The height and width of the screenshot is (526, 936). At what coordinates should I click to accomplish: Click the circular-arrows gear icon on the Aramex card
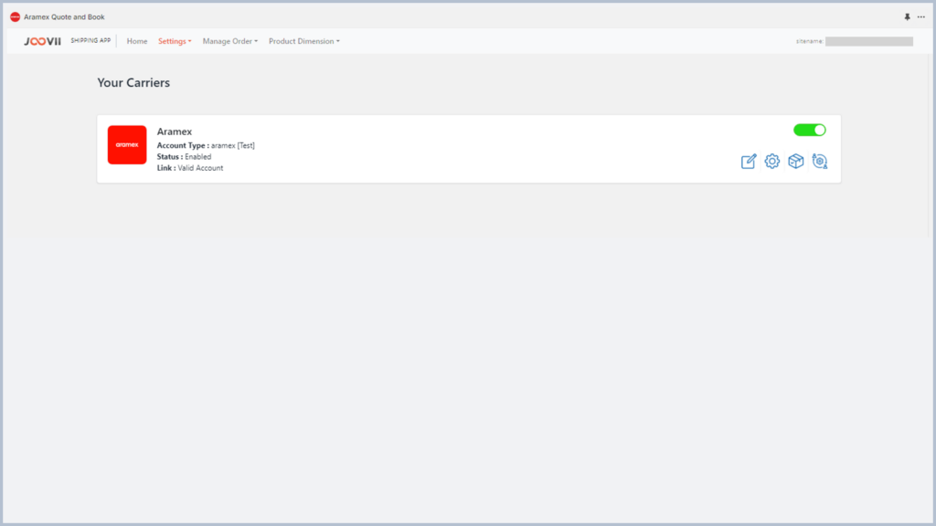pyautogui.click(x=820, y=162)
